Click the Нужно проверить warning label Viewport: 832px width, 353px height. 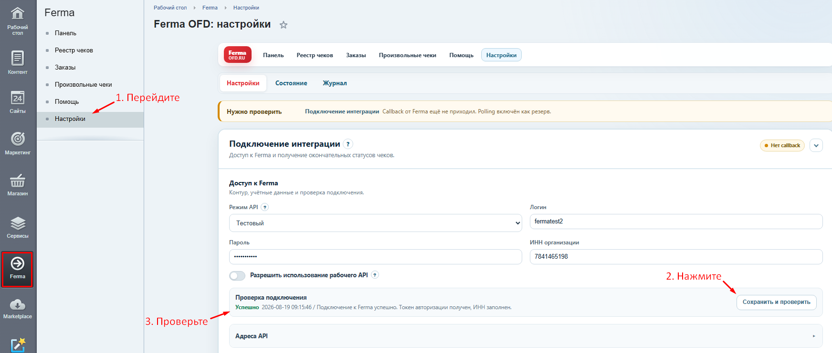click(x=254, y=111)
